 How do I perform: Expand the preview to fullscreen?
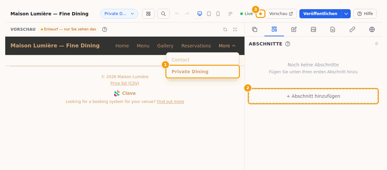point(235,29)
